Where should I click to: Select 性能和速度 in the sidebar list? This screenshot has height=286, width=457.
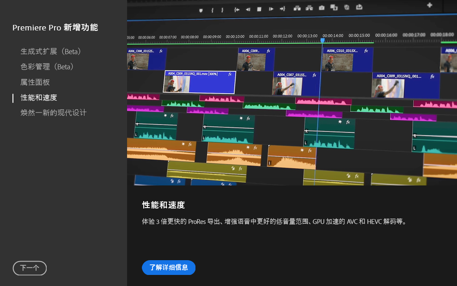[x=39, y=97]
